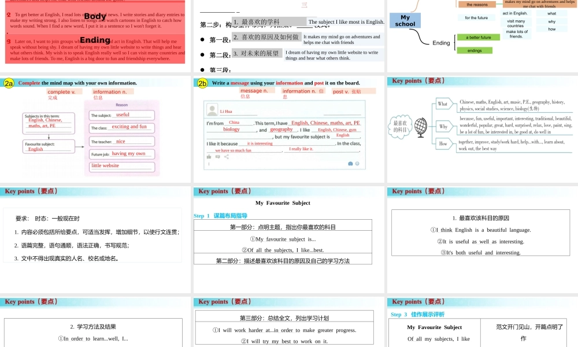Click the yellow 2b badge icon
This screenshot has height=347, width=578.
(x=202, y=83)
